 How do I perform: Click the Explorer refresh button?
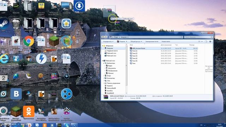(x=182, y=37)
